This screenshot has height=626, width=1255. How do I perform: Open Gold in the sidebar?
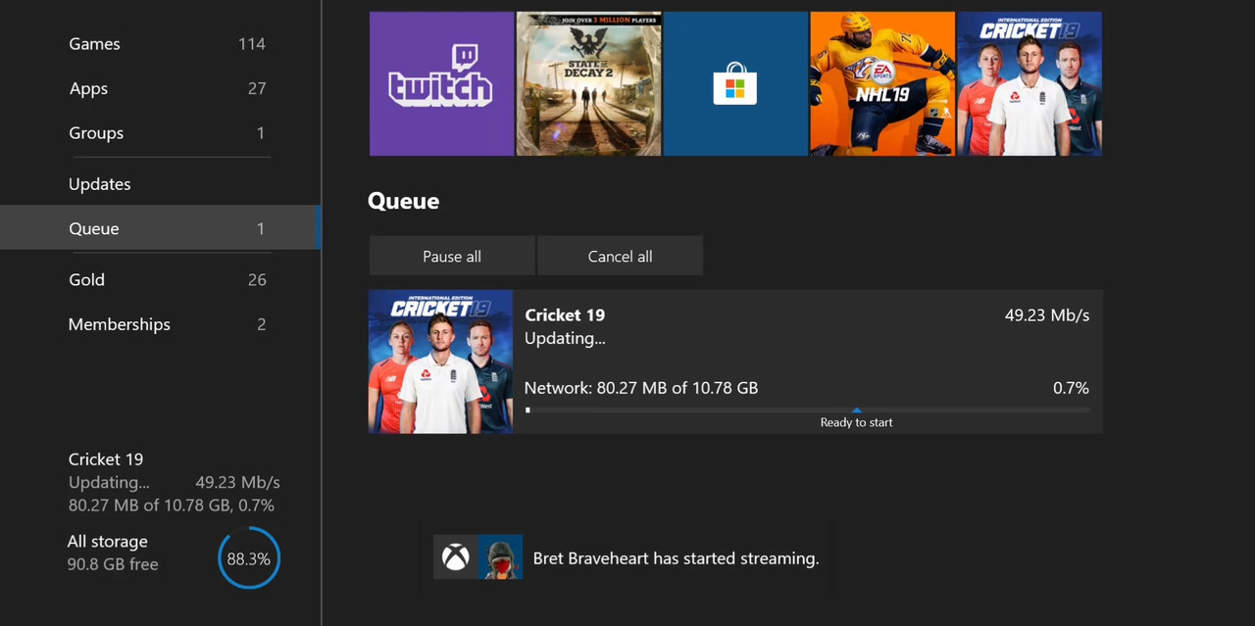tap(160, 279)
